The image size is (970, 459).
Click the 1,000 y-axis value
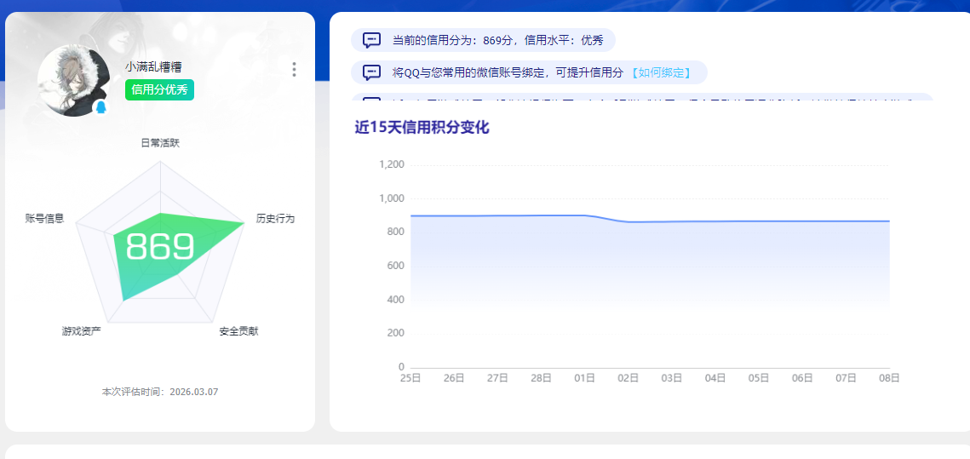[x=392, y=198]
